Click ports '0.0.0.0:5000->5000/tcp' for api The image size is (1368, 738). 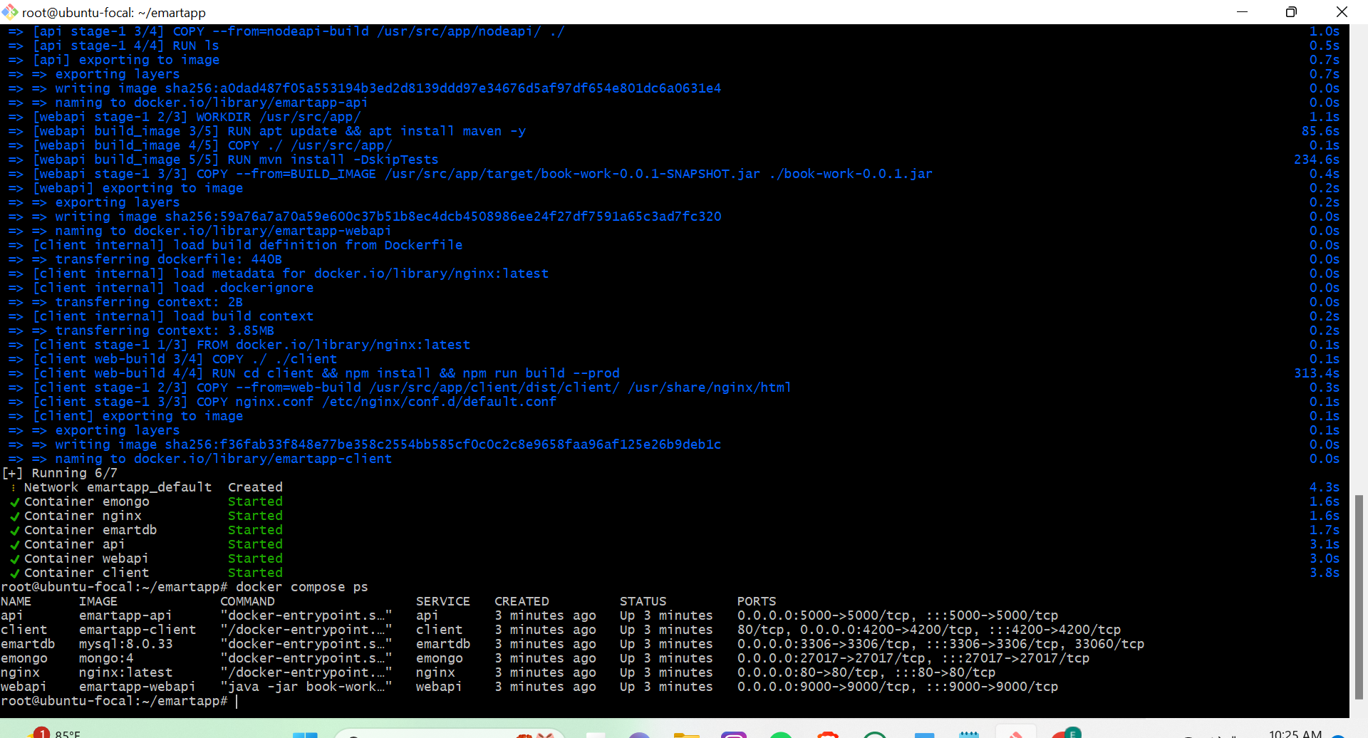824,615
